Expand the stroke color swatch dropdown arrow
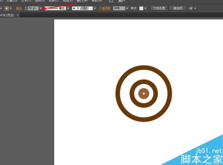The height and width of the screenshot is (165, 223). [11, 8]
